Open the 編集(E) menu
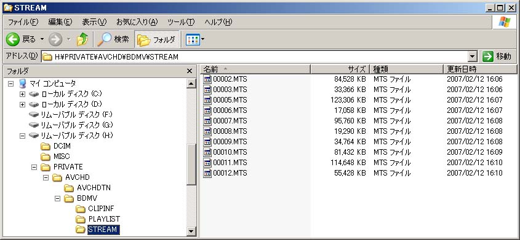Screen dimensions: 520x240 tap(60, 22)
